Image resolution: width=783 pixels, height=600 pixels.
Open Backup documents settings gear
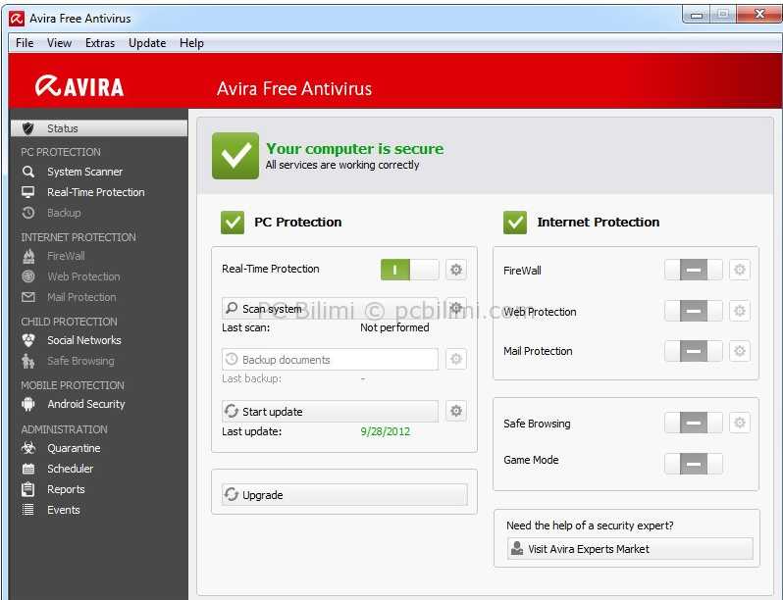456,359
